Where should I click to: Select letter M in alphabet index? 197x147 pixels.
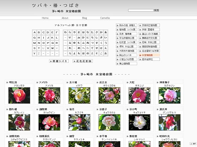coord(34,43)
